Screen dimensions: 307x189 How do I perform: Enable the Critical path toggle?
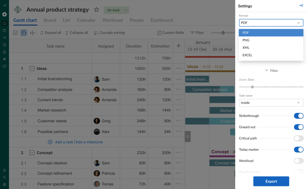click(x=299, y=138)
